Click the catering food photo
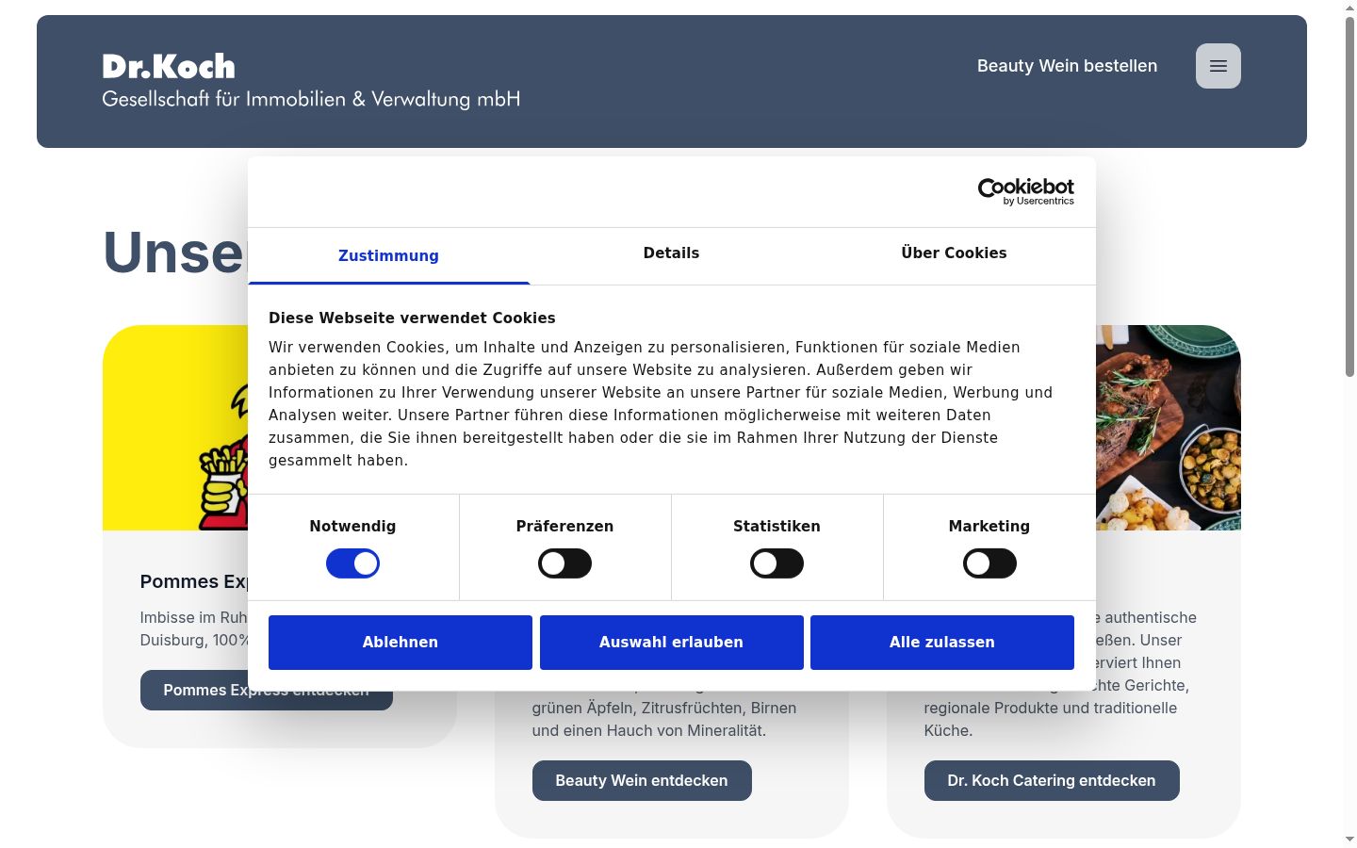The image size is (1357, 848). point(1169,428)
